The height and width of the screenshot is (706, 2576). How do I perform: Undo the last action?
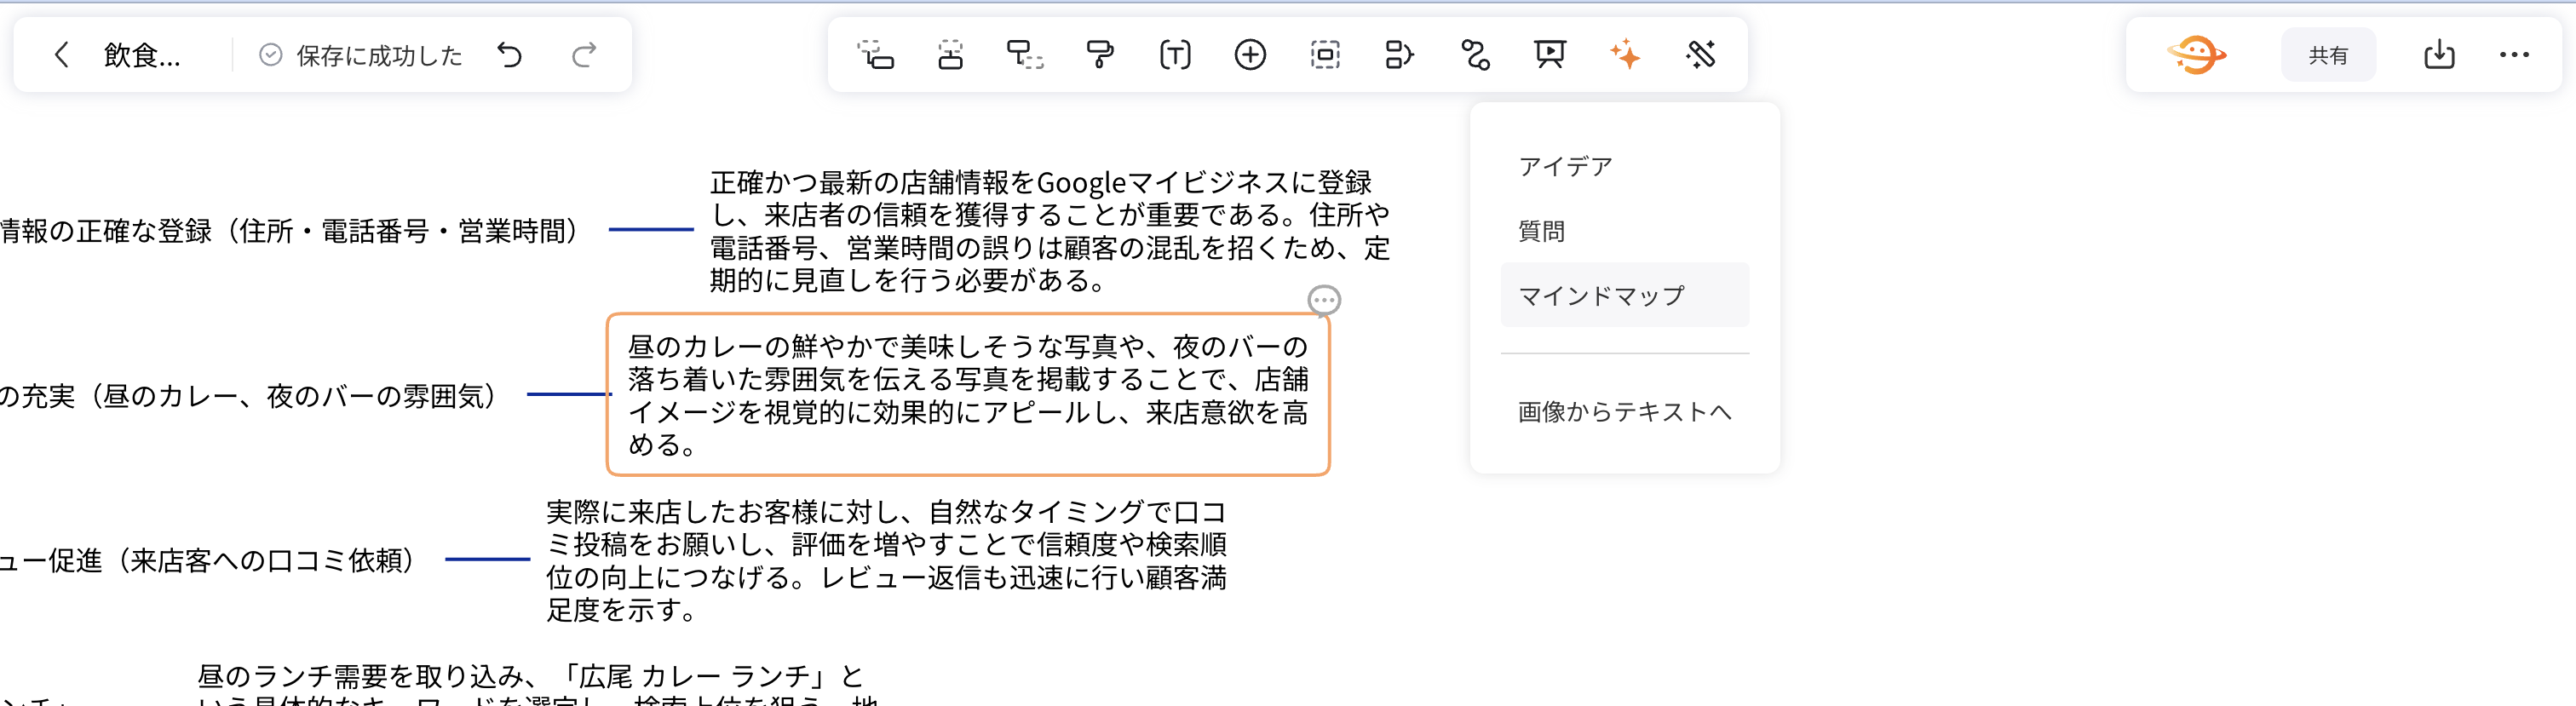510,55
